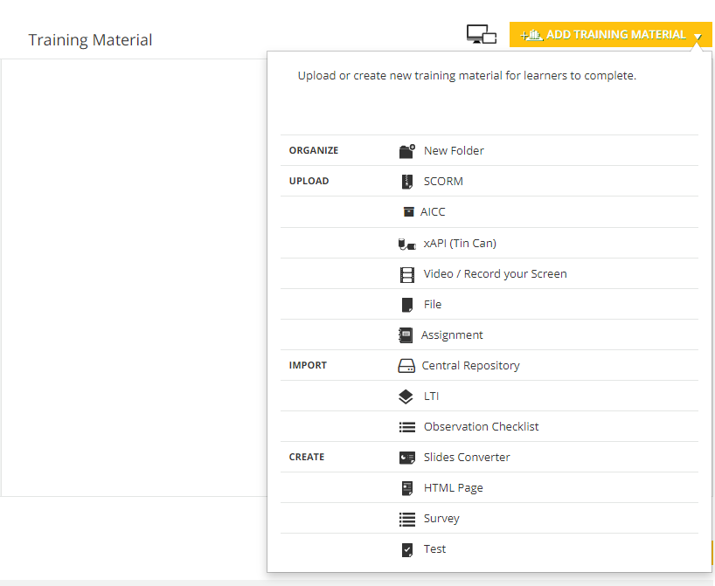The height and width of the screenshot is (586, 715).
Task: Select File upload option
Action: click(x=433, y=305)
